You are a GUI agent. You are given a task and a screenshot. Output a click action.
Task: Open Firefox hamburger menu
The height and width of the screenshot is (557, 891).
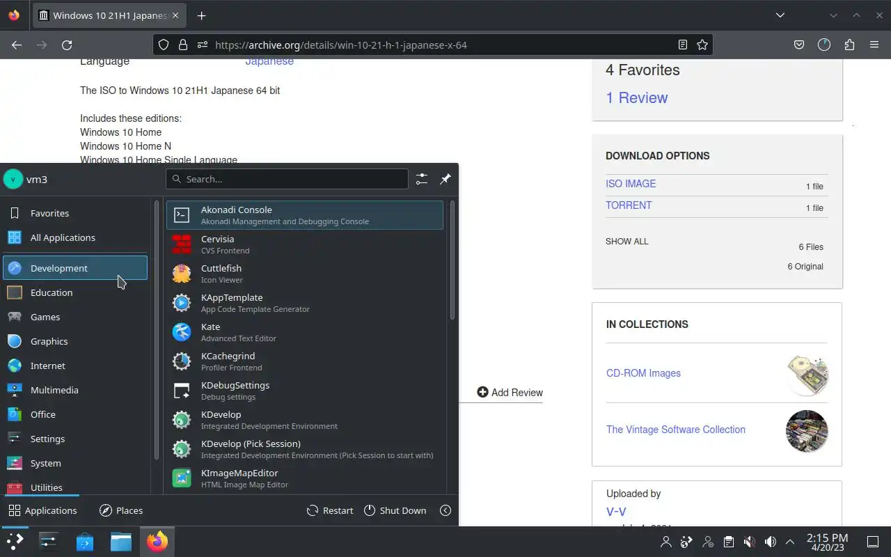(x=874, y=45)
